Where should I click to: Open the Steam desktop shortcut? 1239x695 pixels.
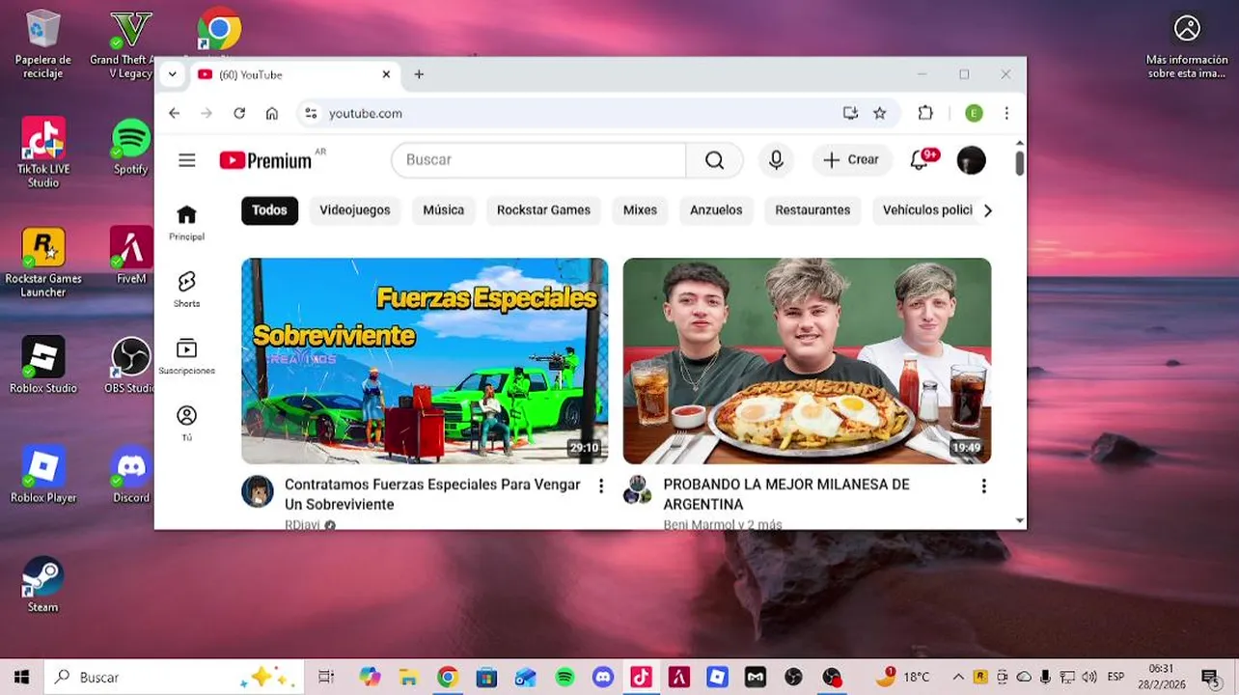[x=43, y=585]
